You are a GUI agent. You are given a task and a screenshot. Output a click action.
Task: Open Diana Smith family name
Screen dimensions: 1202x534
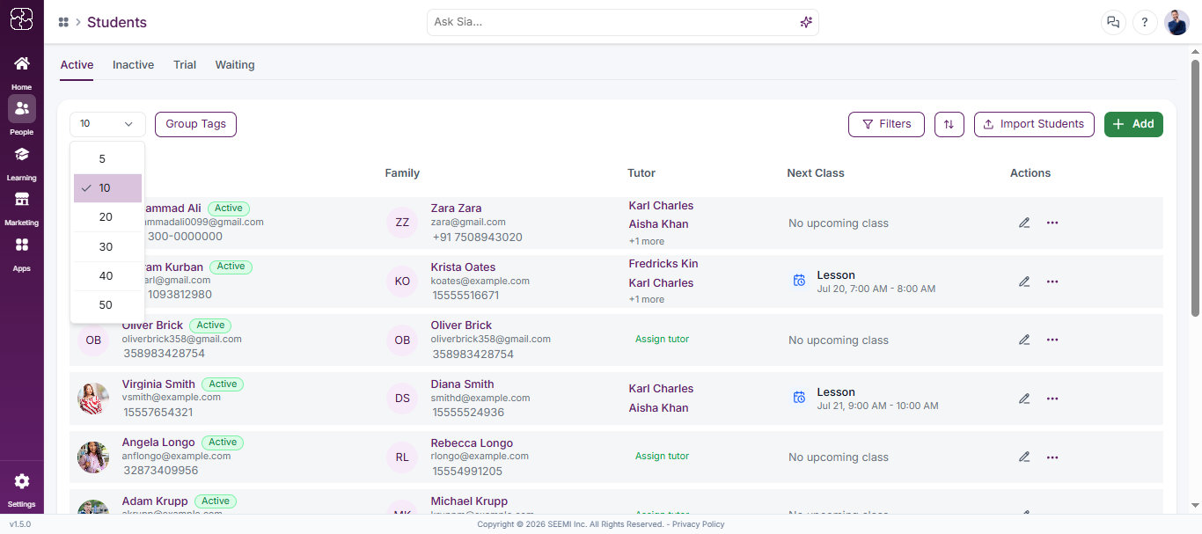click(x=462, y=384)
